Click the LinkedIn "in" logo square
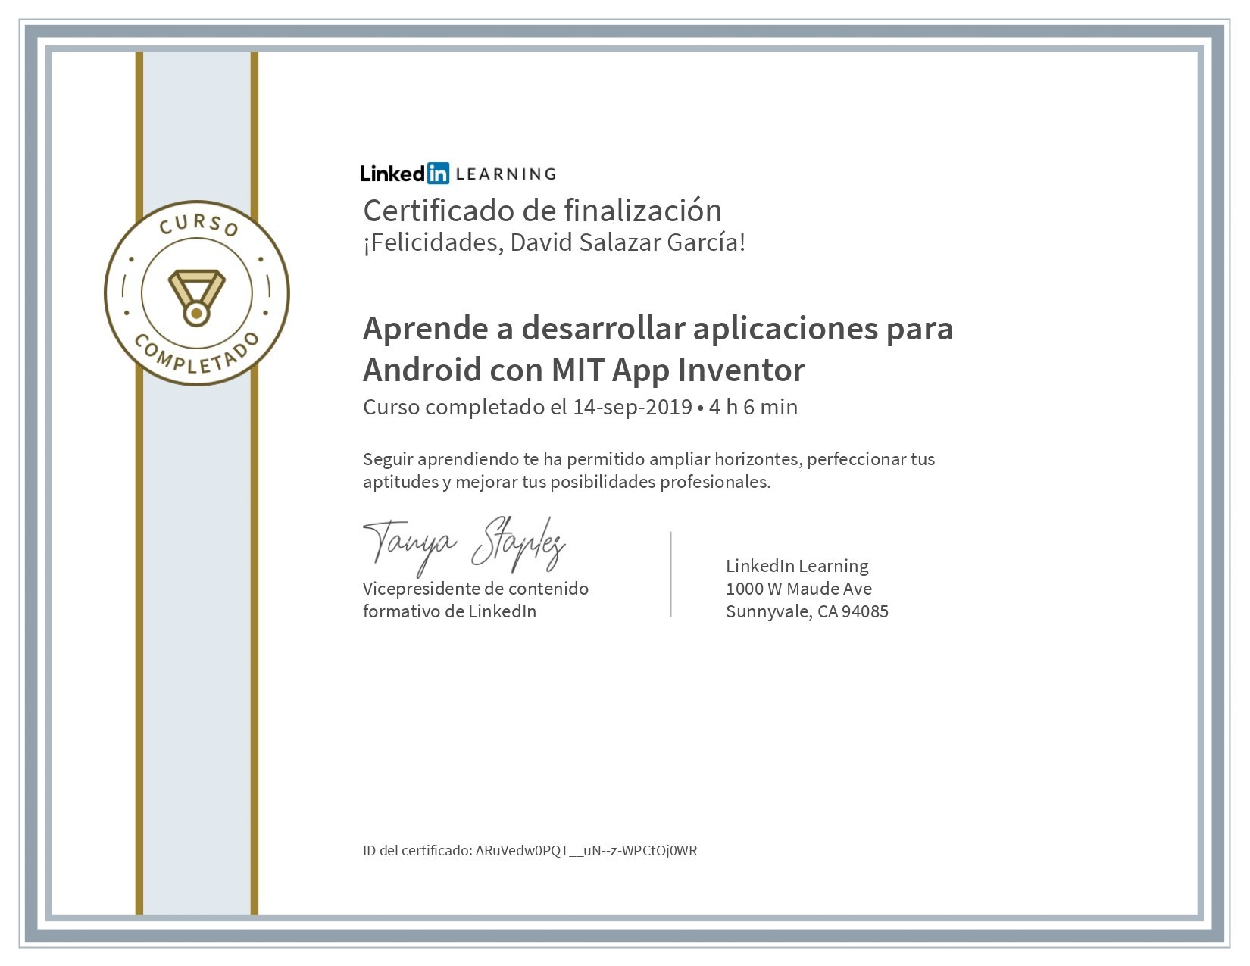The width and height of the screenshot is (1250, 966). point(438,174)
